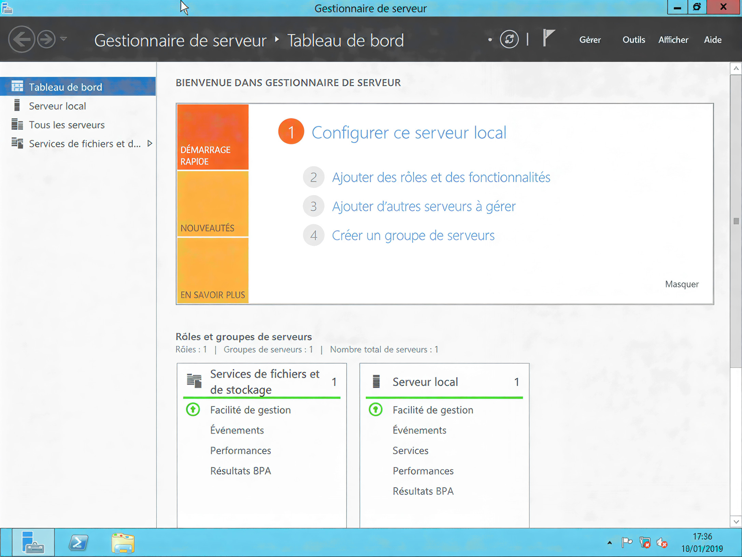Open File Explorer from the taskbar
The image size is (742, 557).
pyautogui.click(x=123, y=542)
